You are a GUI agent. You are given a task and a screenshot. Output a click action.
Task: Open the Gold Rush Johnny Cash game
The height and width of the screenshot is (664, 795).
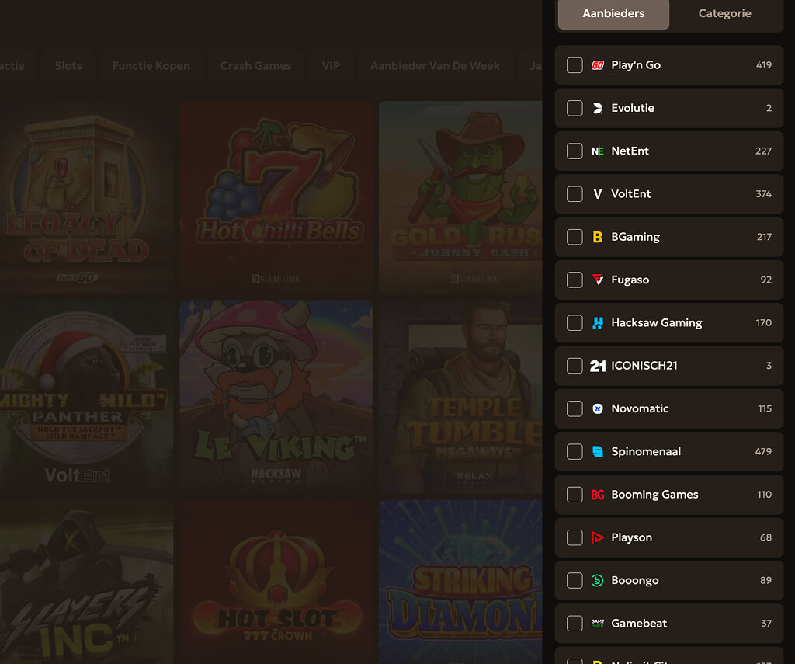tap(460, 196)
